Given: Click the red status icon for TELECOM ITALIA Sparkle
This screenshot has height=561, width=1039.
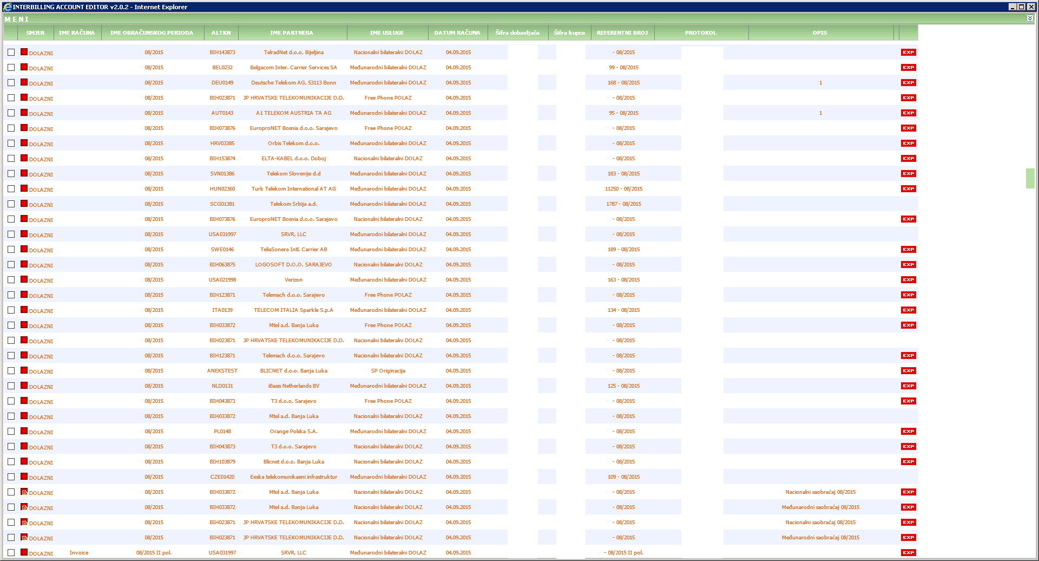Looking at the screenshot, I should pos(24,310).
